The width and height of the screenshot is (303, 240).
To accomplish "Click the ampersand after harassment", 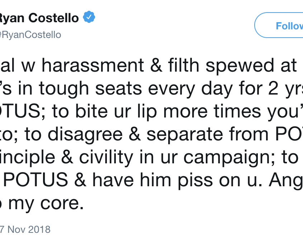I will tap(156, 66).
